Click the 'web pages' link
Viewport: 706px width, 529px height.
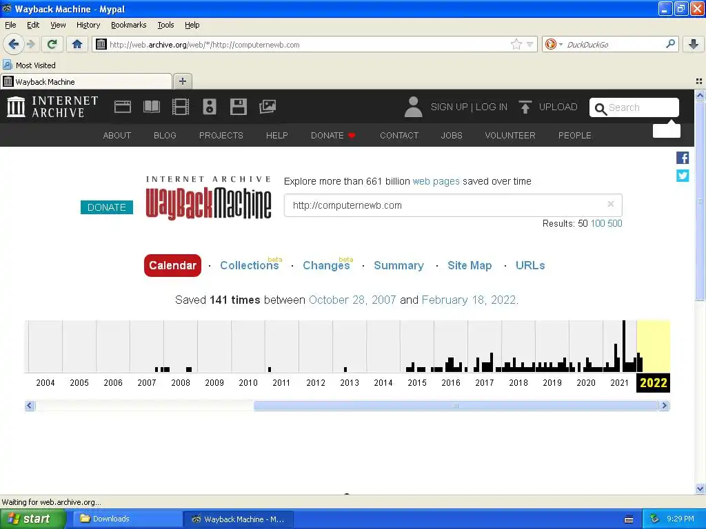pyautogui.click(x=436, y=181)
